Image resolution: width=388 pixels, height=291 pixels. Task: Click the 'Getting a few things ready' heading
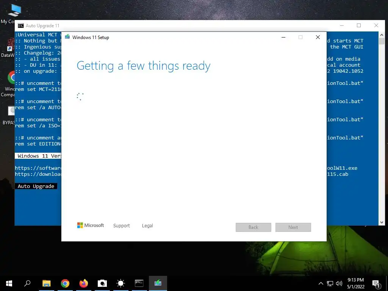(144, 66)
